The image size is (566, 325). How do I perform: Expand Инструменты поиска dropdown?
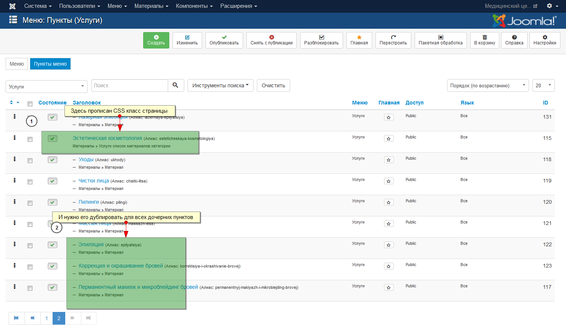point(220,85)
